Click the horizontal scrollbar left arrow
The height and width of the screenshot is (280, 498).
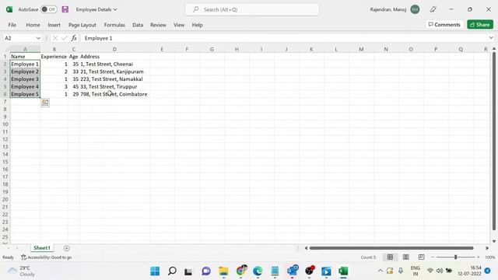306,248
